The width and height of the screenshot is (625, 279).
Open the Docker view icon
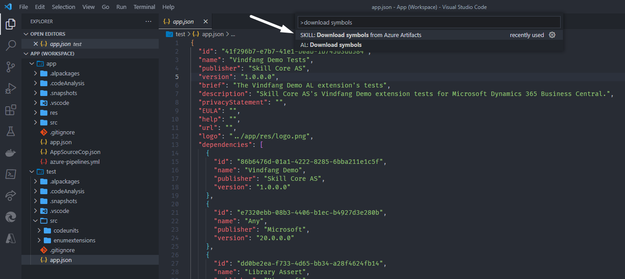(11, 153)
